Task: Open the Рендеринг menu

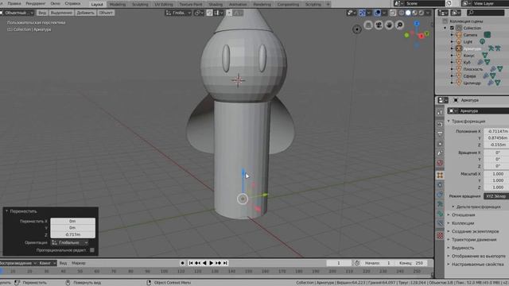Action: click(x=35, y=3)
